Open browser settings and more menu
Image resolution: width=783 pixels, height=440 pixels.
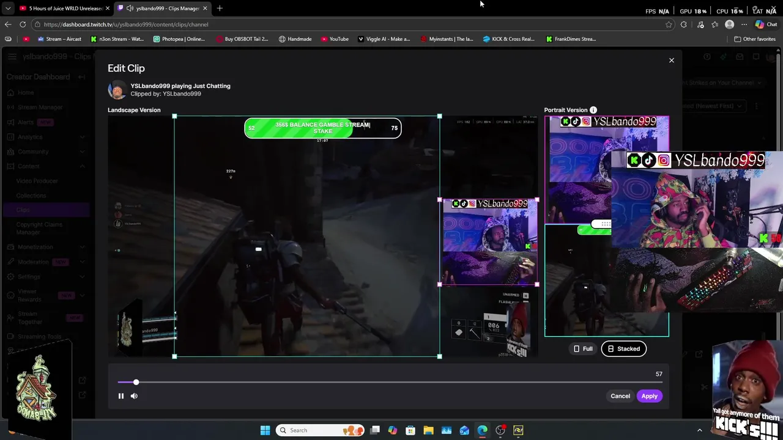point(744,24)
